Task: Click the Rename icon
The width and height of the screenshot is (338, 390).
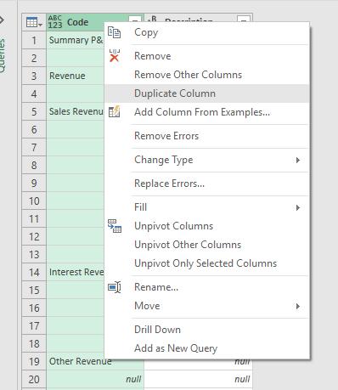Action: tap(115, 287)
